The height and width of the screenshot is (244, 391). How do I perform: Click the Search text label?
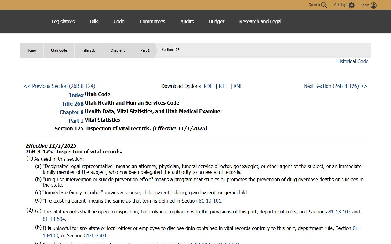(x=314, y=5)
